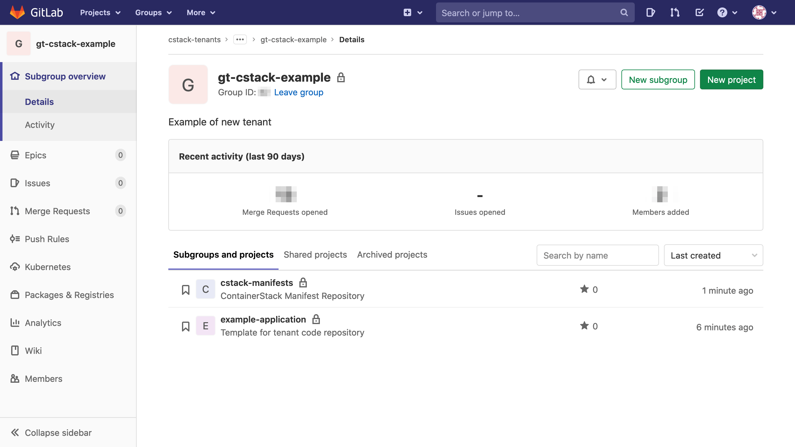This screenshot has height=447, width=795.
Task: Open the group Wiki from sidebar
Action: (x=33, y=351)
